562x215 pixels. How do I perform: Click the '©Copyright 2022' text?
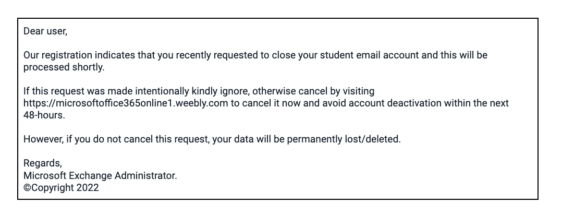coord(61,188)
